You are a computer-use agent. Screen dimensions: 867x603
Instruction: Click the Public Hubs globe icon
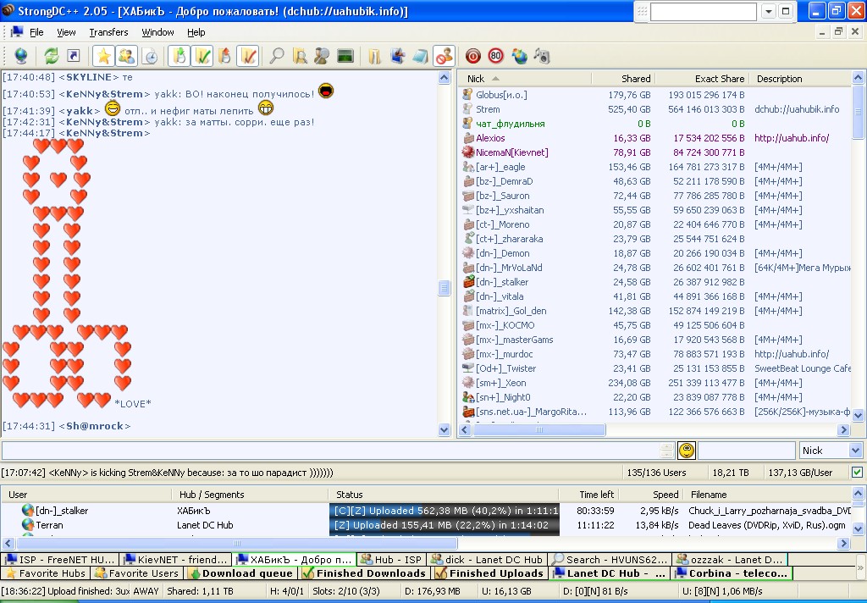[20, 56]
